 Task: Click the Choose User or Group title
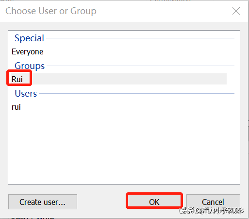(x=51, y=11)
